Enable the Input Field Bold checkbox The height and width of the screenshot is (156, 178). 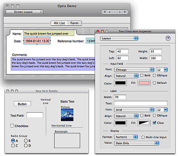click(x=142, y=75)
